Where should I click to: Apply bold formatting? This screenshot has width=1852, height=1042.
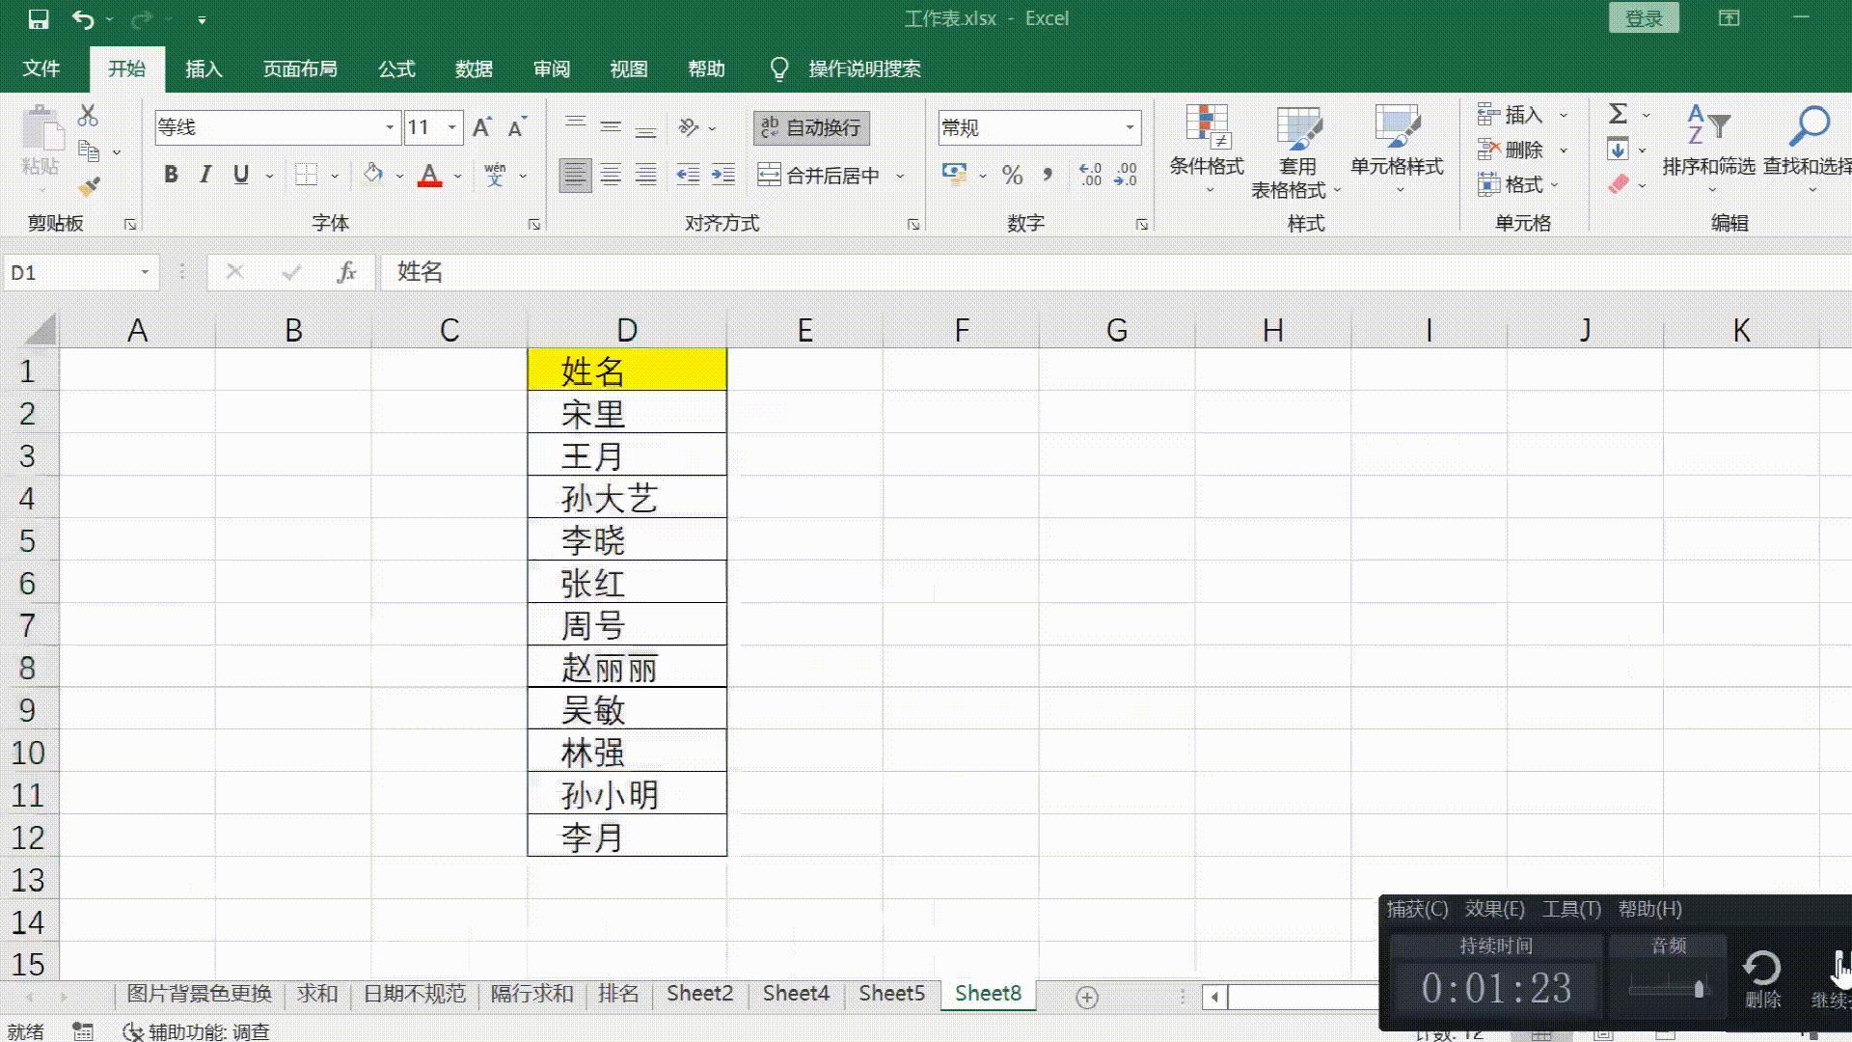click(172, 175)
